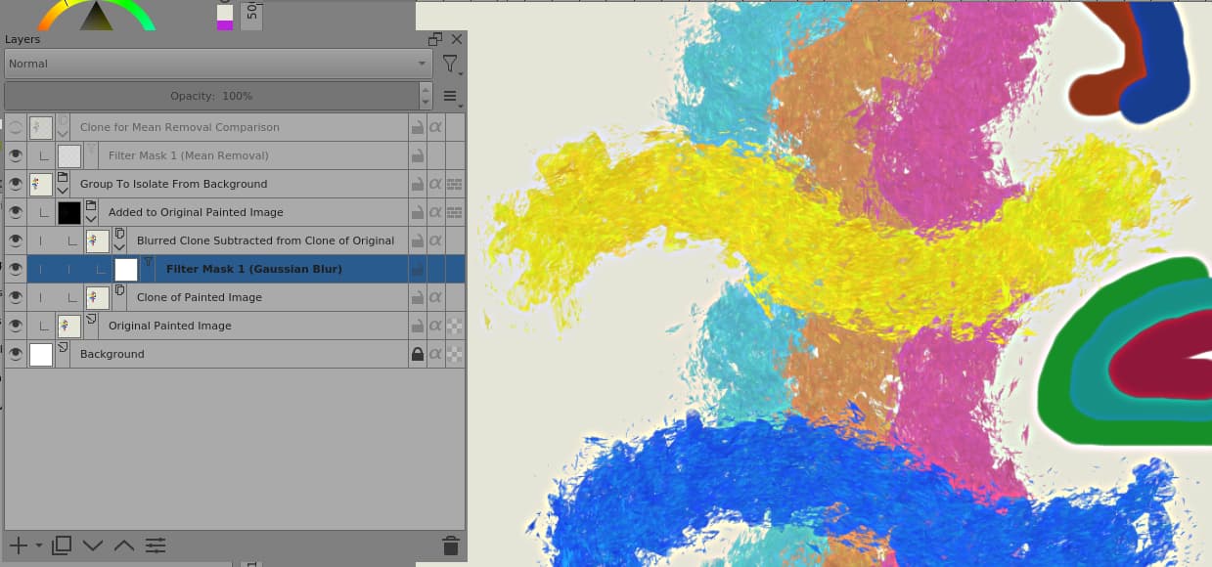Open the layer filter funnel menu

450,65
